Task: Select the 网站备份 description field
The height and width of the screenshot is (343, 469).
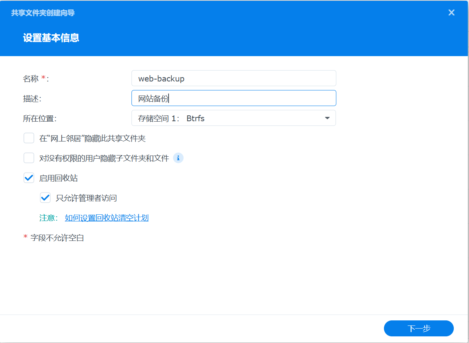Action: pos(233,98)
